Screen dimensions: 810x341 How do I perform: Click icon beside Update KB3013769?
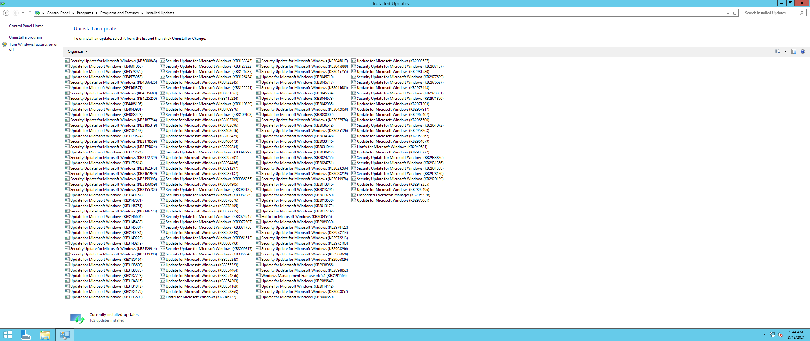click(x=258, y=195)
